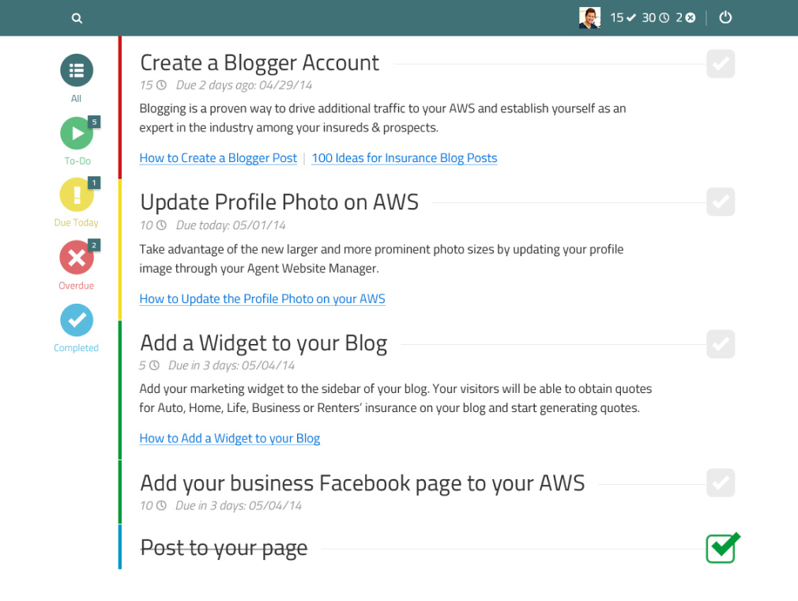Open 100 Ideas for Insurance Blog Posts
The image size is (798, 601).
coord(404,158)
